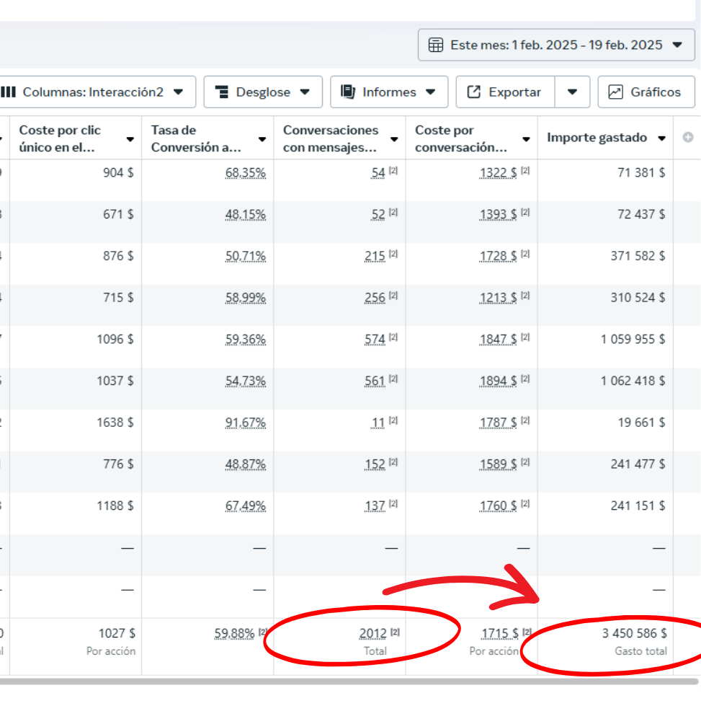
Task: Open Tasa de Conversión column header menu
Action: point(262,138)
